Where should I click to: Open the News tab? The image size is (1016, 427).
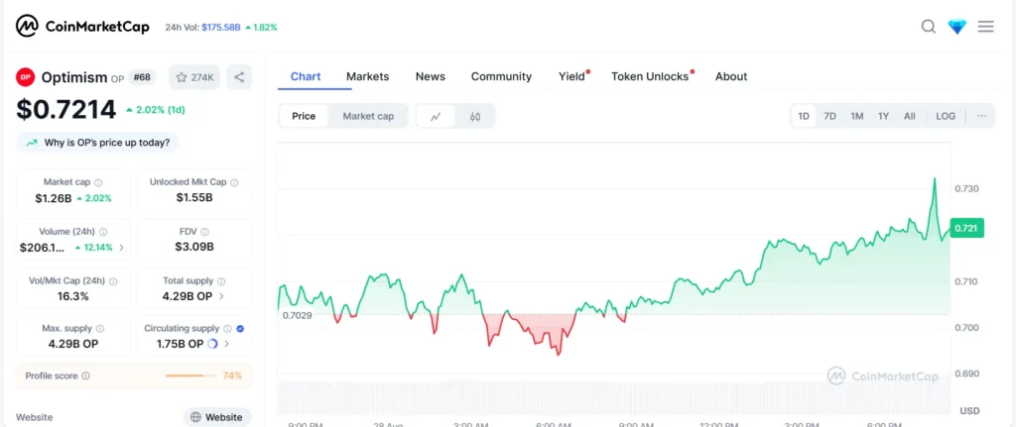click(431, 76)
